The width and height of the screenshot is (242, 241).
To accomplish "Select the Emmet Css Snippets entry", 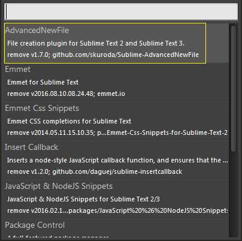I will pyautogui.click(x=42, y=108).
